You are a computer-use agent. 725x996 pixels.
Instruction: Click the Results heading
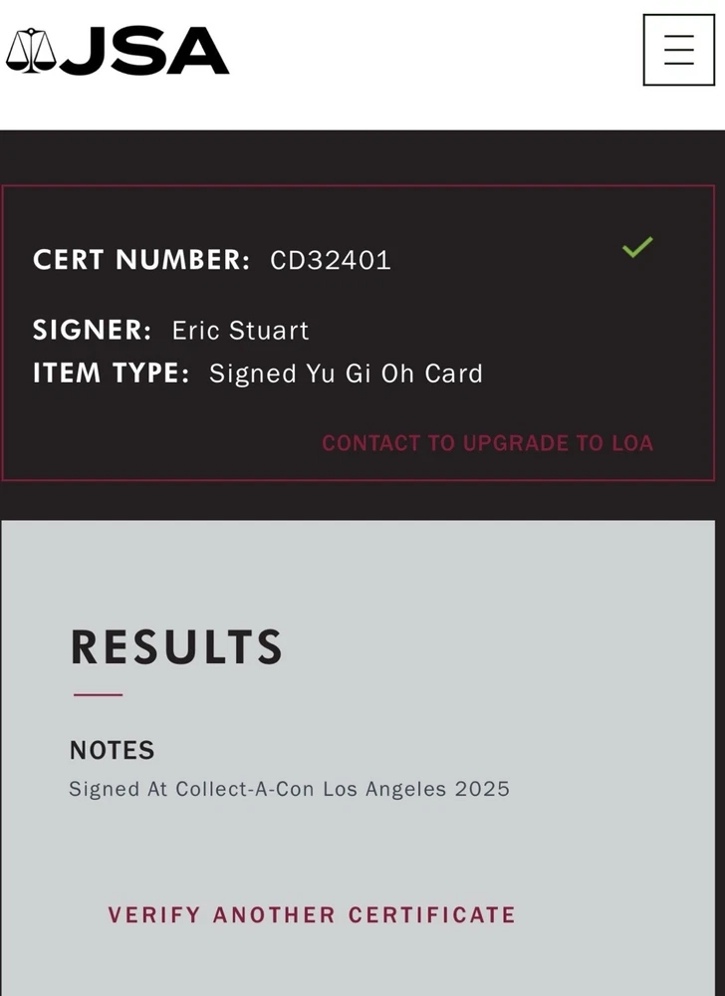pos(176,647)
